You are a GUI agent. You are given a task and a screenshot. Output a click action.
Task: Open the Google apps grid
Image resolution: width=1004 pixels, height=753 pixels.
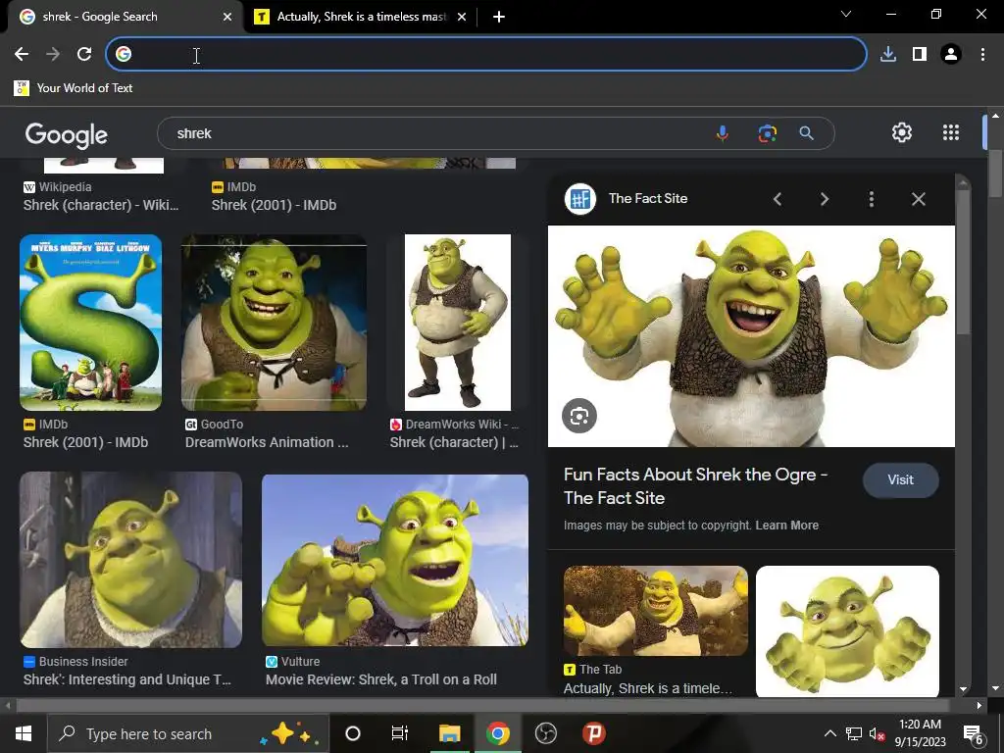951,132
